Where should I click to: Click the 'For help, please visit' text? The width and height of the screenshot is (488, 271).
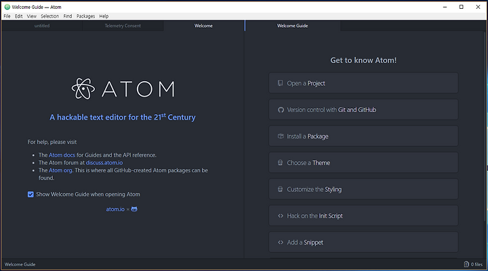(52, 142)
